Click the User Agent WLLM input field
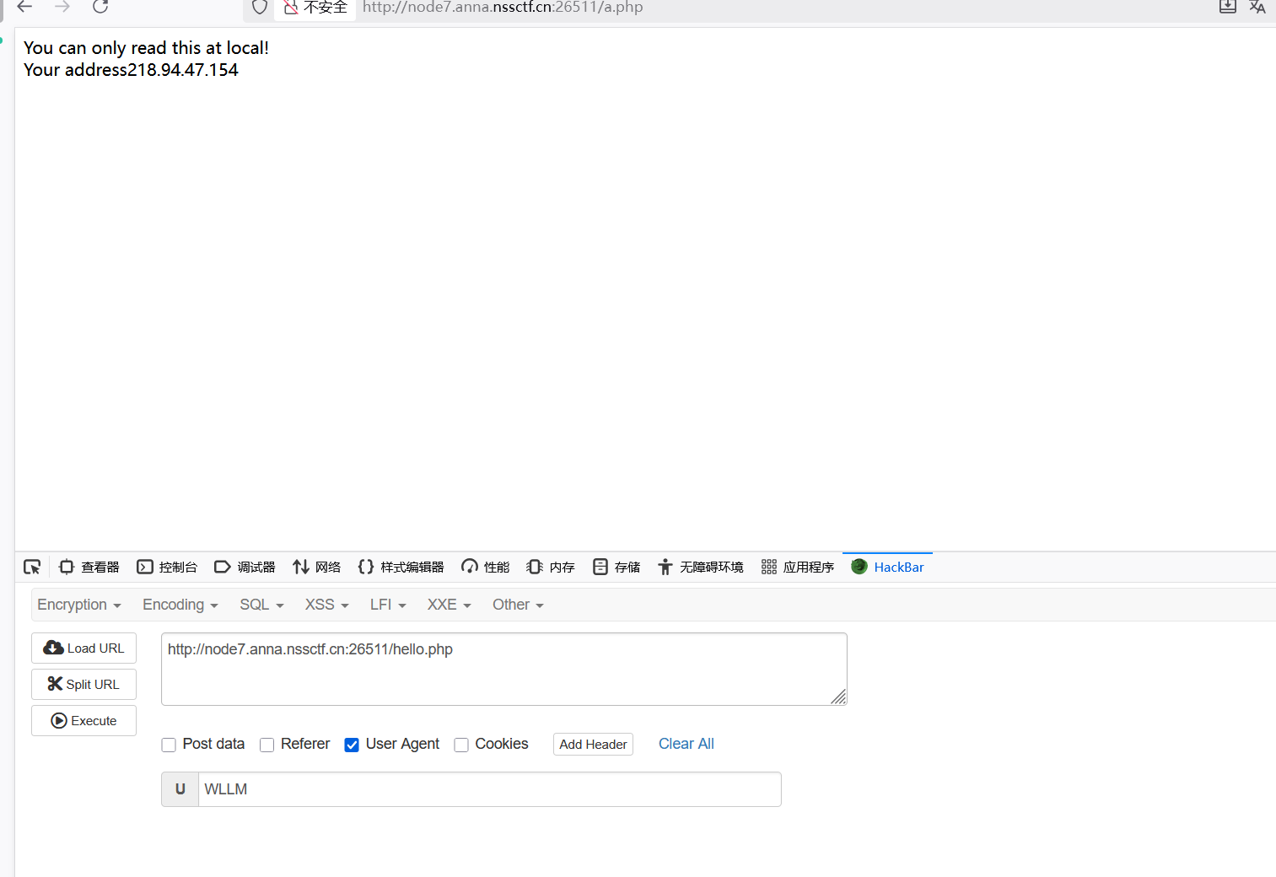1276x877 pixels. [489, 789]
